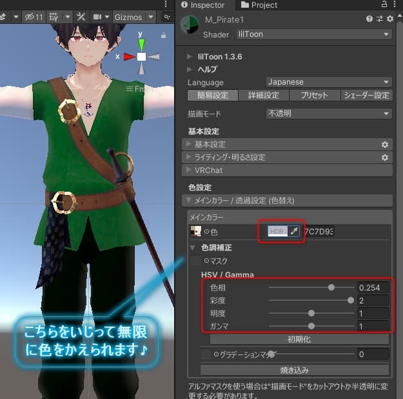Open M_Pirate1 material gear menu

(x=390, y=19)
